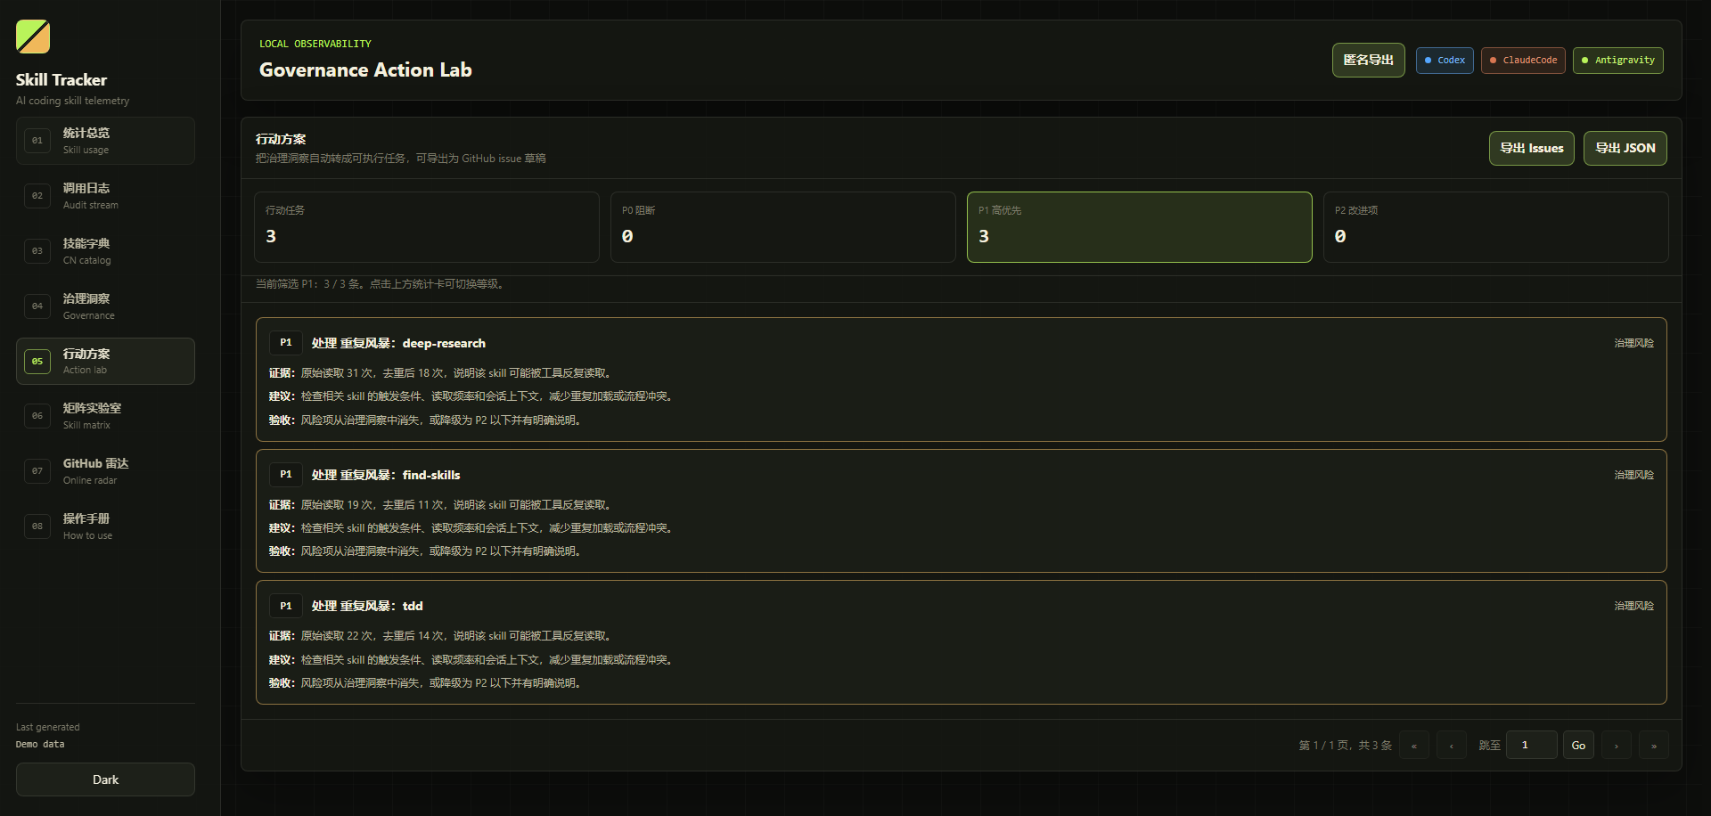Filter by P2 改进项 stat card
The image size is (1711, 816).
(x=1496, y=227)
